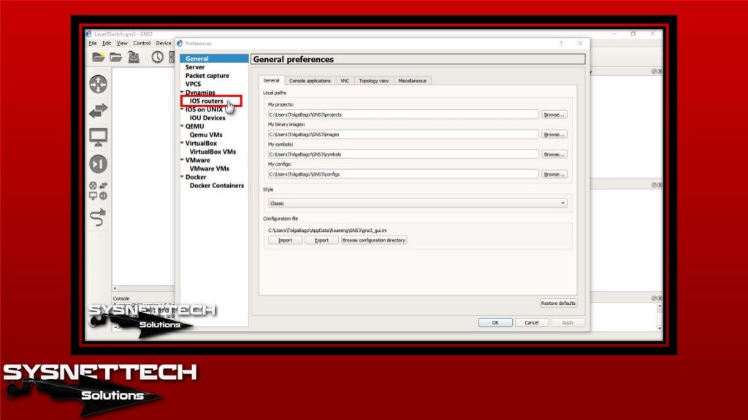Click the Restore defaults button
The image size is (748, 420).
tap(558, 303)
